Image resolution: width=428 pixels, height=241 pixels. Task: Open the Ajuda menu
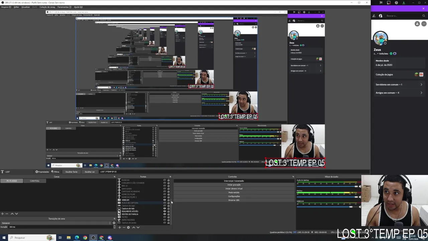click(78, 7)
